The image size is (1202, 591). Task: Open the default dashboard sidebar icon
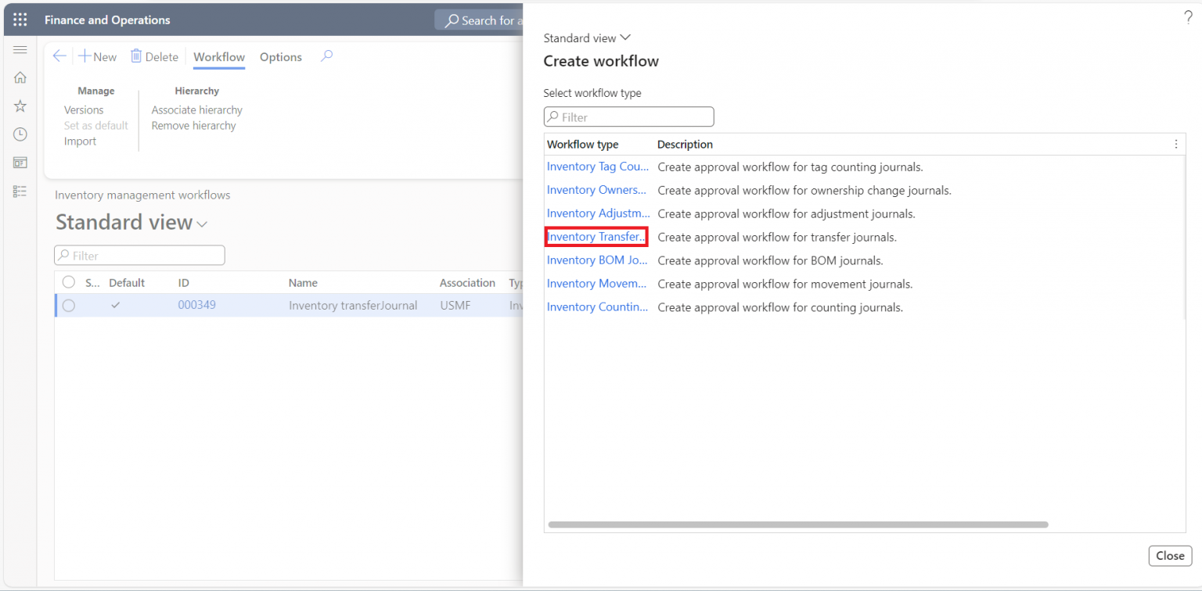point(20,162)
